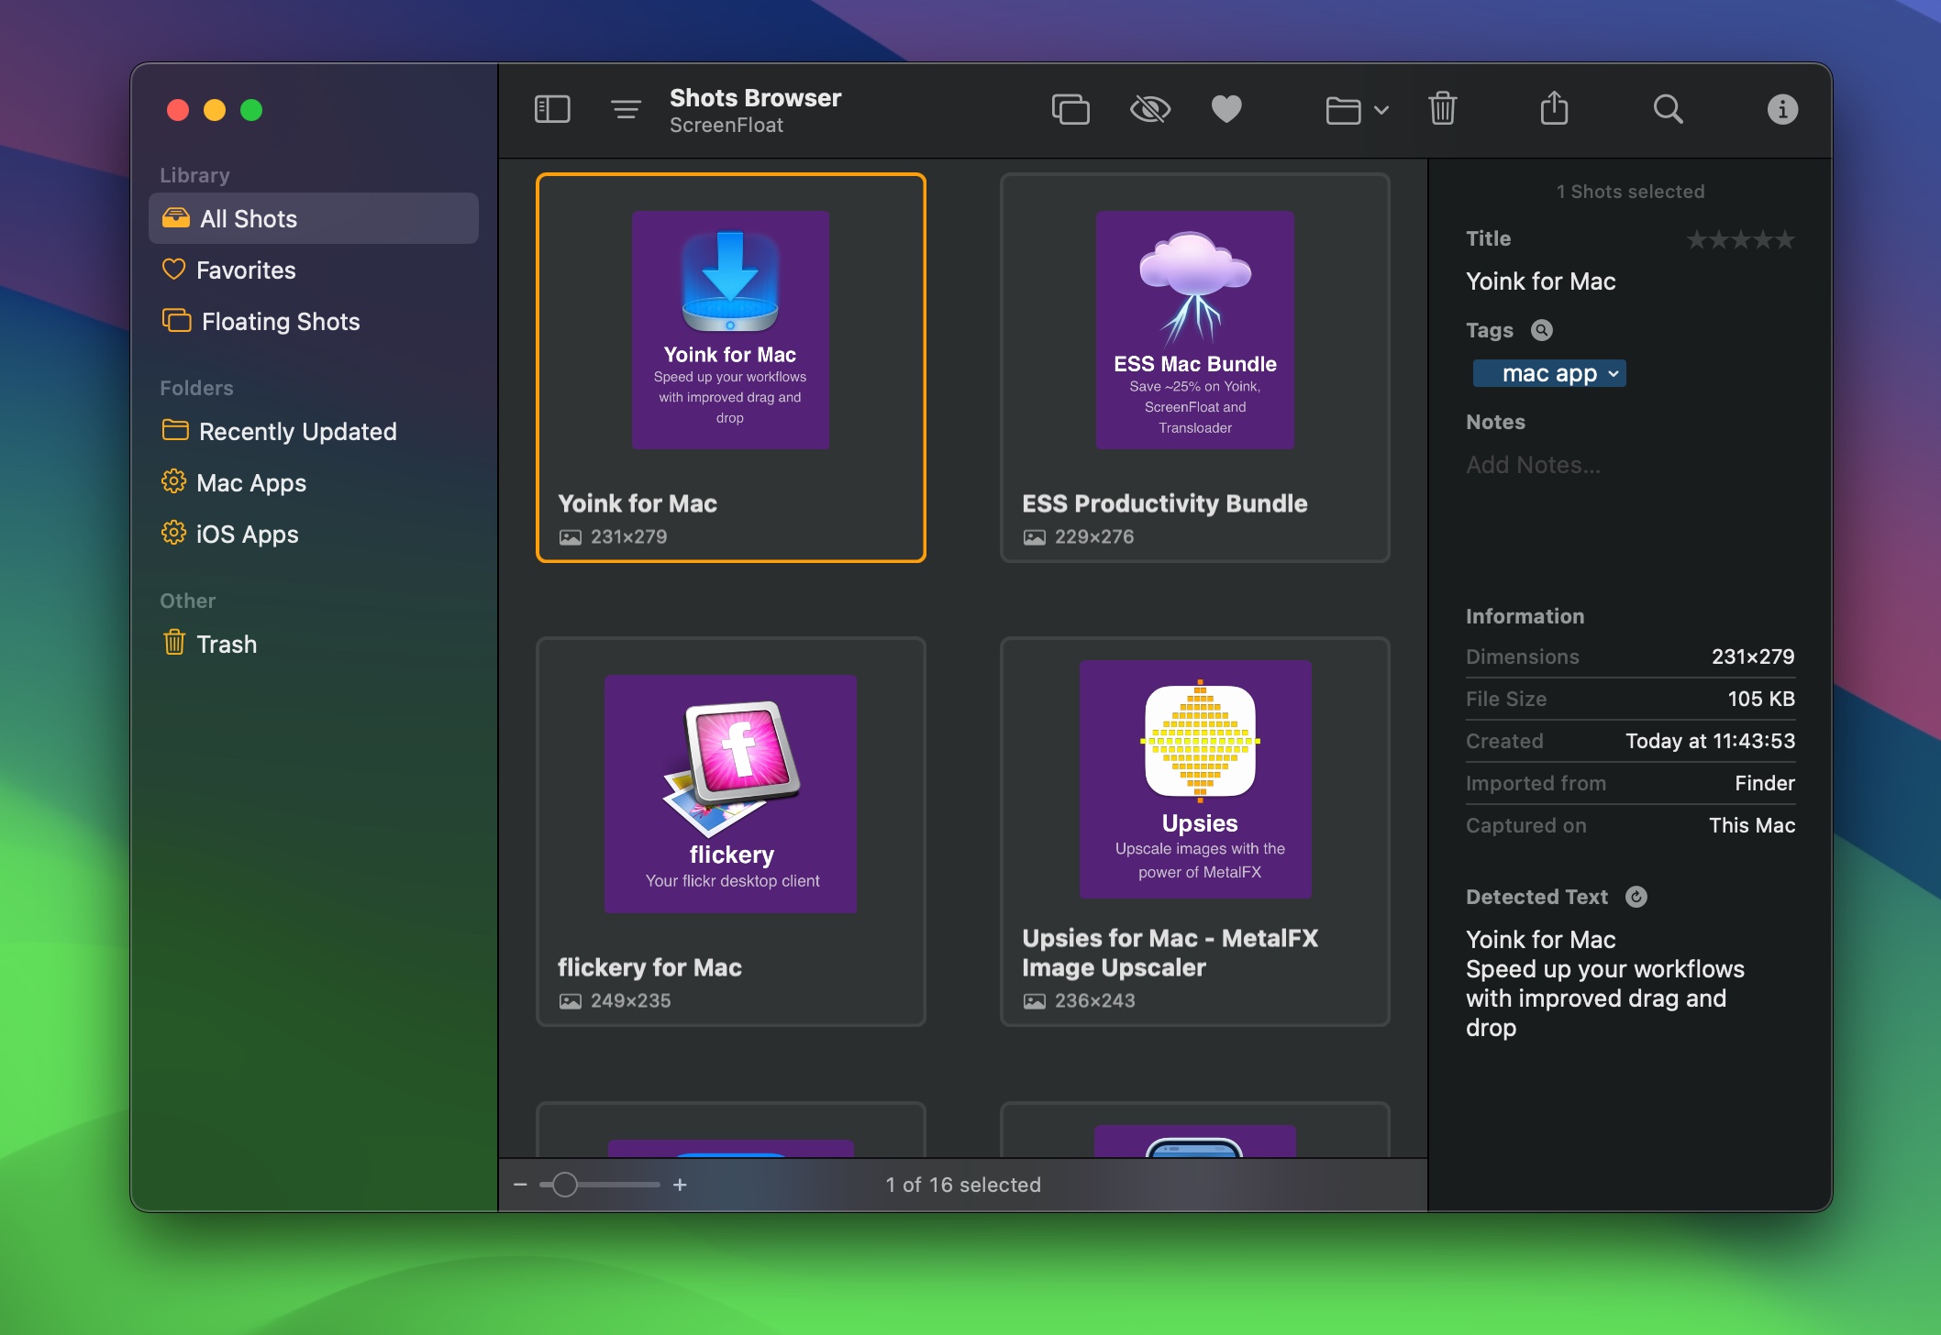Select All Shots in the sidebar
This screenshot has height=1335, width=1941.
point(314,218)
